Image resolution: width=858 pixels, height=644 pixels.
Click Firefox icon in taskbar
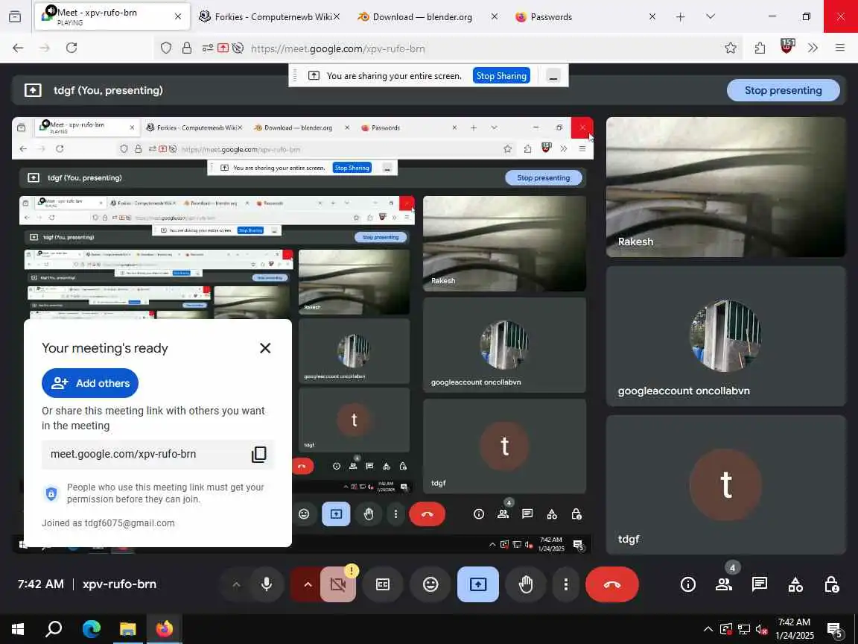[164, 629]
